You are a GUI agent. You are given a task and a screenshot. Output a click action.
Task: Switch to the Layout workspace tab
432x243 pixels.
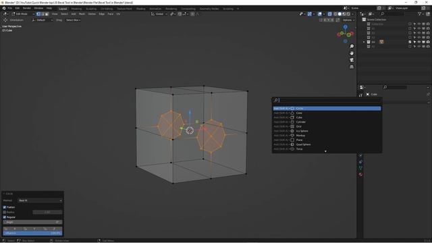click(63, 9)
